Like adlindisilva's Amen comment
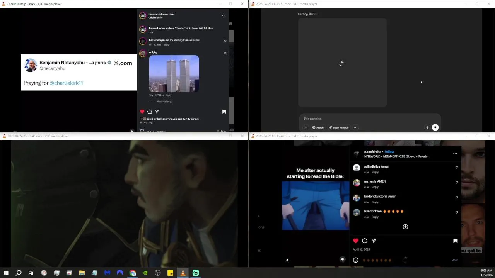The width and height of the screenshot is (495, 278). [457, 168]
